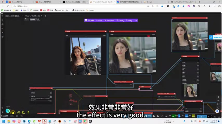
Task: Open Microsoft Edge from the taskbar
Action: (x=29, y=121)
